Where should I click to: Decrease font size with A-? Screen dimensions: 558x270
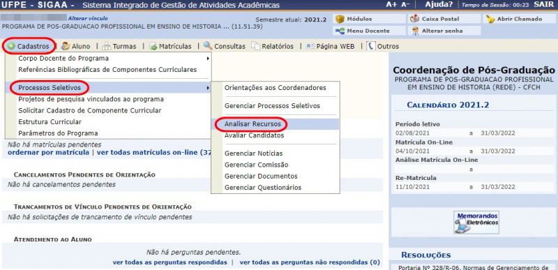406,5
